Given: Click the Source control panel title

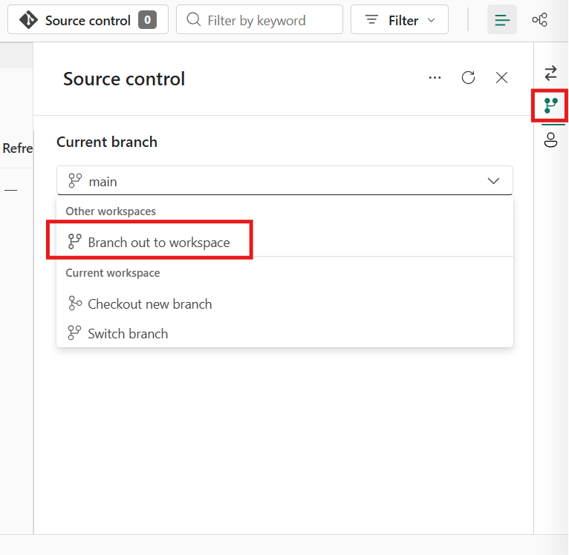Looking at the screenshot, I should tap(124, 79).
